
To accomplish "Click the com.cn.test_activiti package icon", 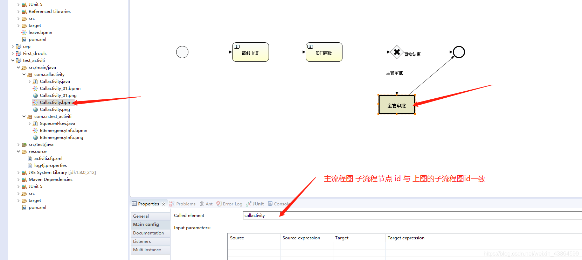I will 30,117.
